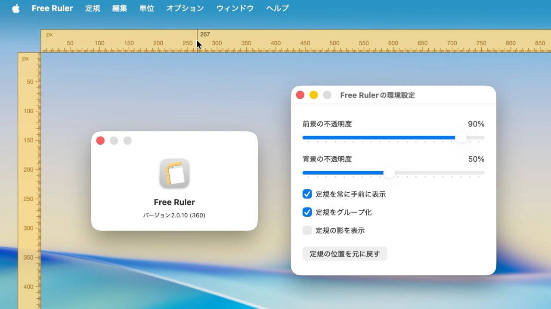Close the Free Ruler の環境設定 window

pyautogui.click(x=300, y=95)
